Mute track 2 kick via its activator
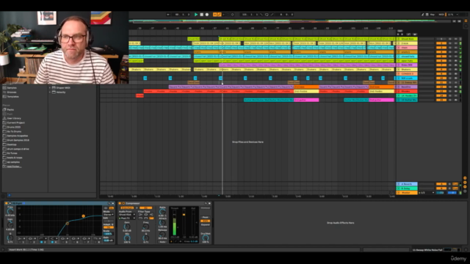 pos(441,43)
